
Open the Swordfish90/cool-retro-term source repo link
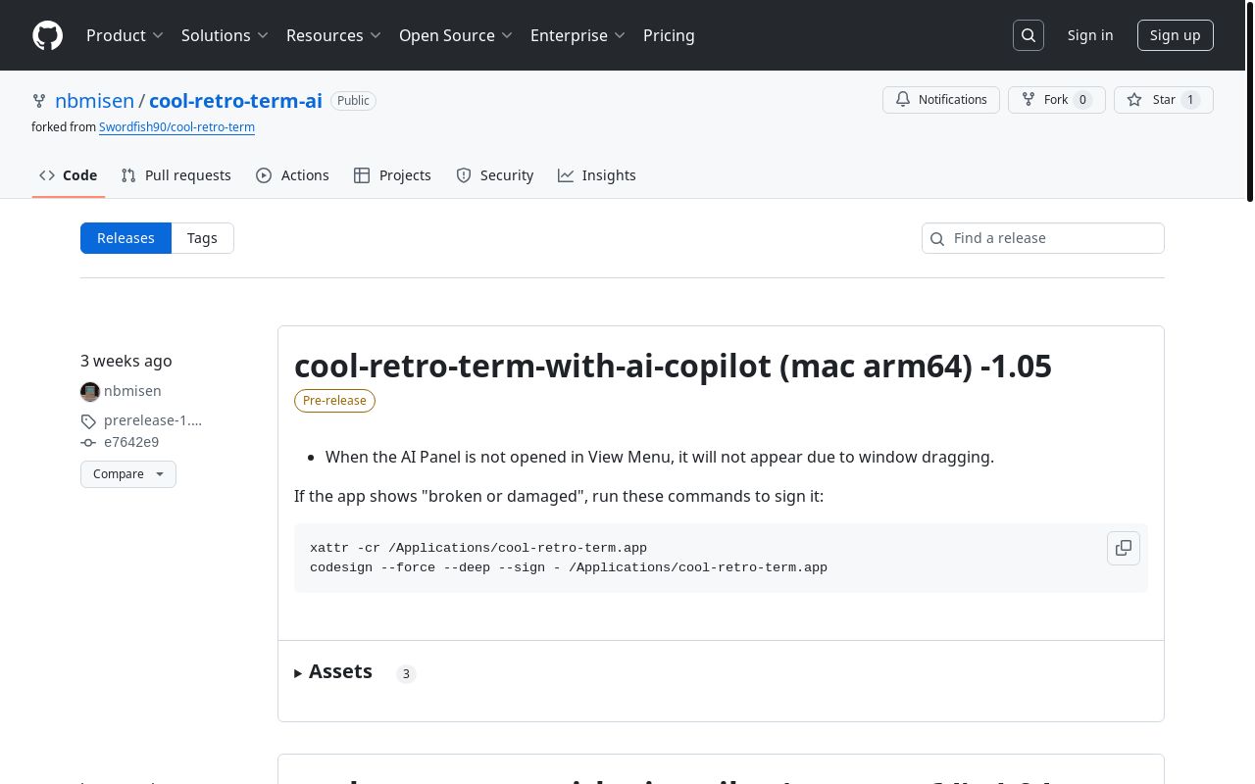click(x=176, y=127)
